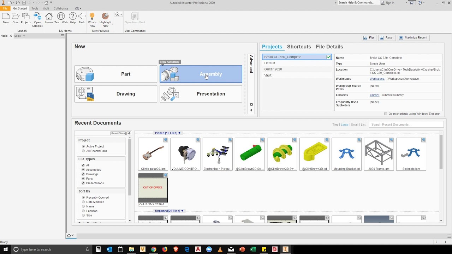Open the Model browser menu icon

pos(62,36)
